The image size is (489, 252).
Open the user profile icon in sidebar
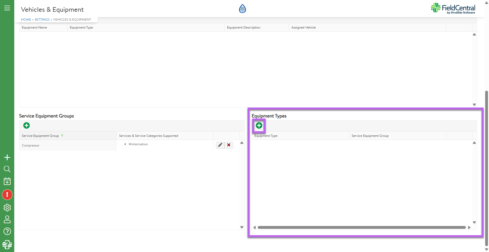[x=7, y=219]
